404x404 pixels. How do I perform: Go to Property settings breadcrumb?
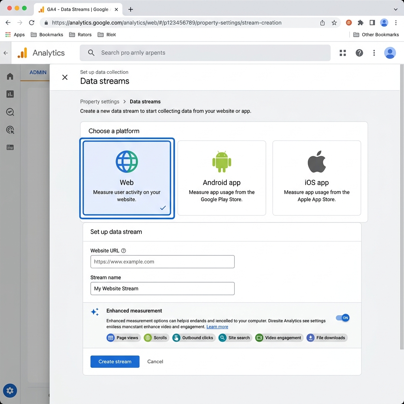pos(100,101)
